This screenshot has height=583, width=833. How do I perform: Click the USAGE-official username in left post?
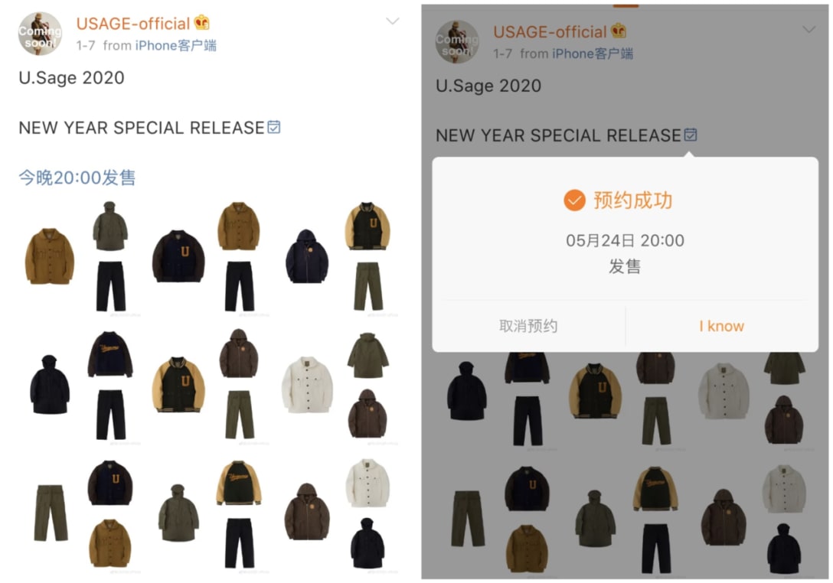coord(132,24)
